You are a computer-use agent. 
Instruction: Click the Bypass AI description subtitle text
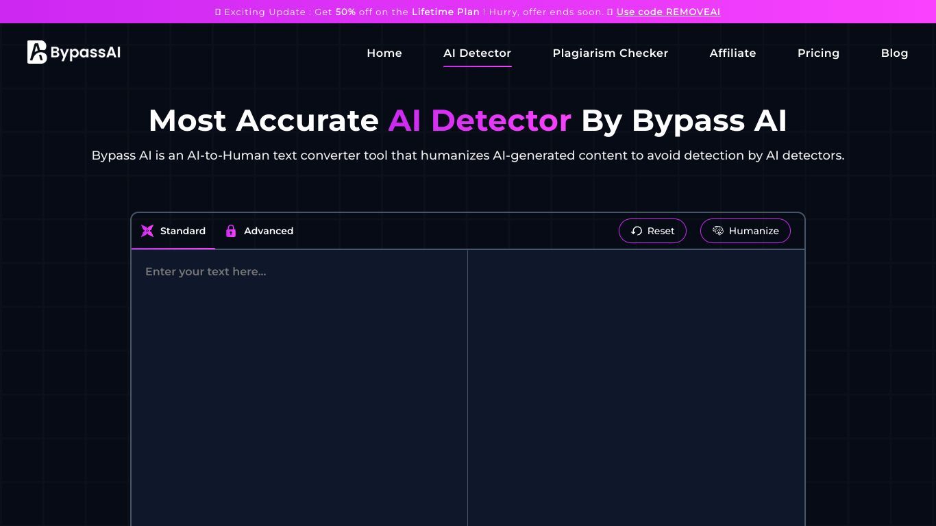pos(468,155)
